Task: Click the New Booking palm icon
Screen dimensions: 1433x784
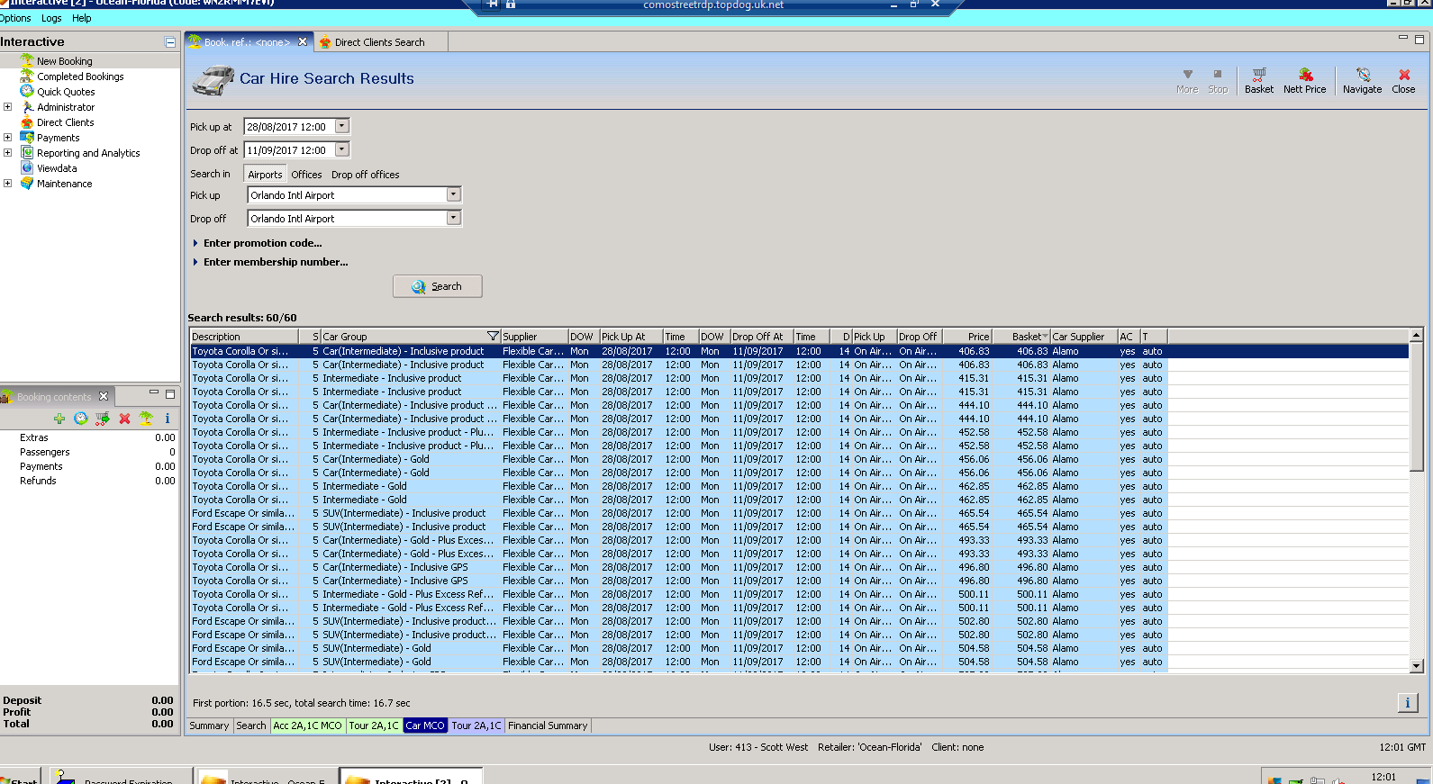Action: (x=27, y=60)
